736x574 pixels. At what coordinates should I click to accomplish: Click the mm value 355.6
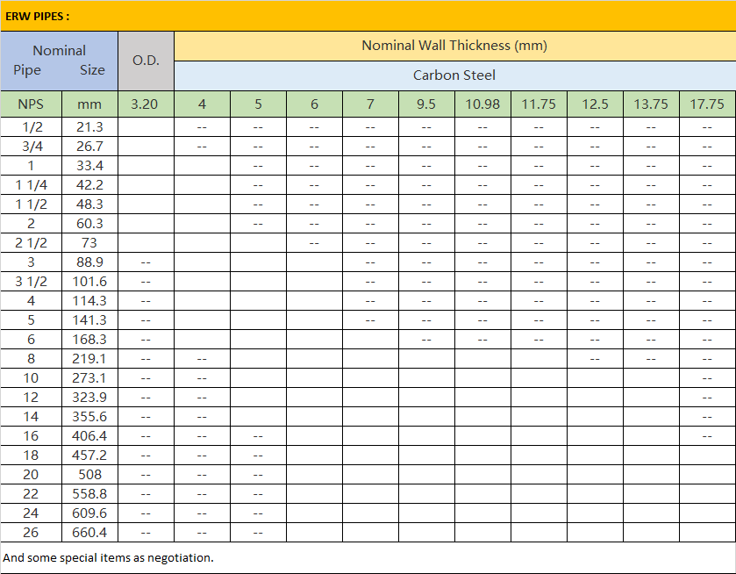(x=89, y=416)
